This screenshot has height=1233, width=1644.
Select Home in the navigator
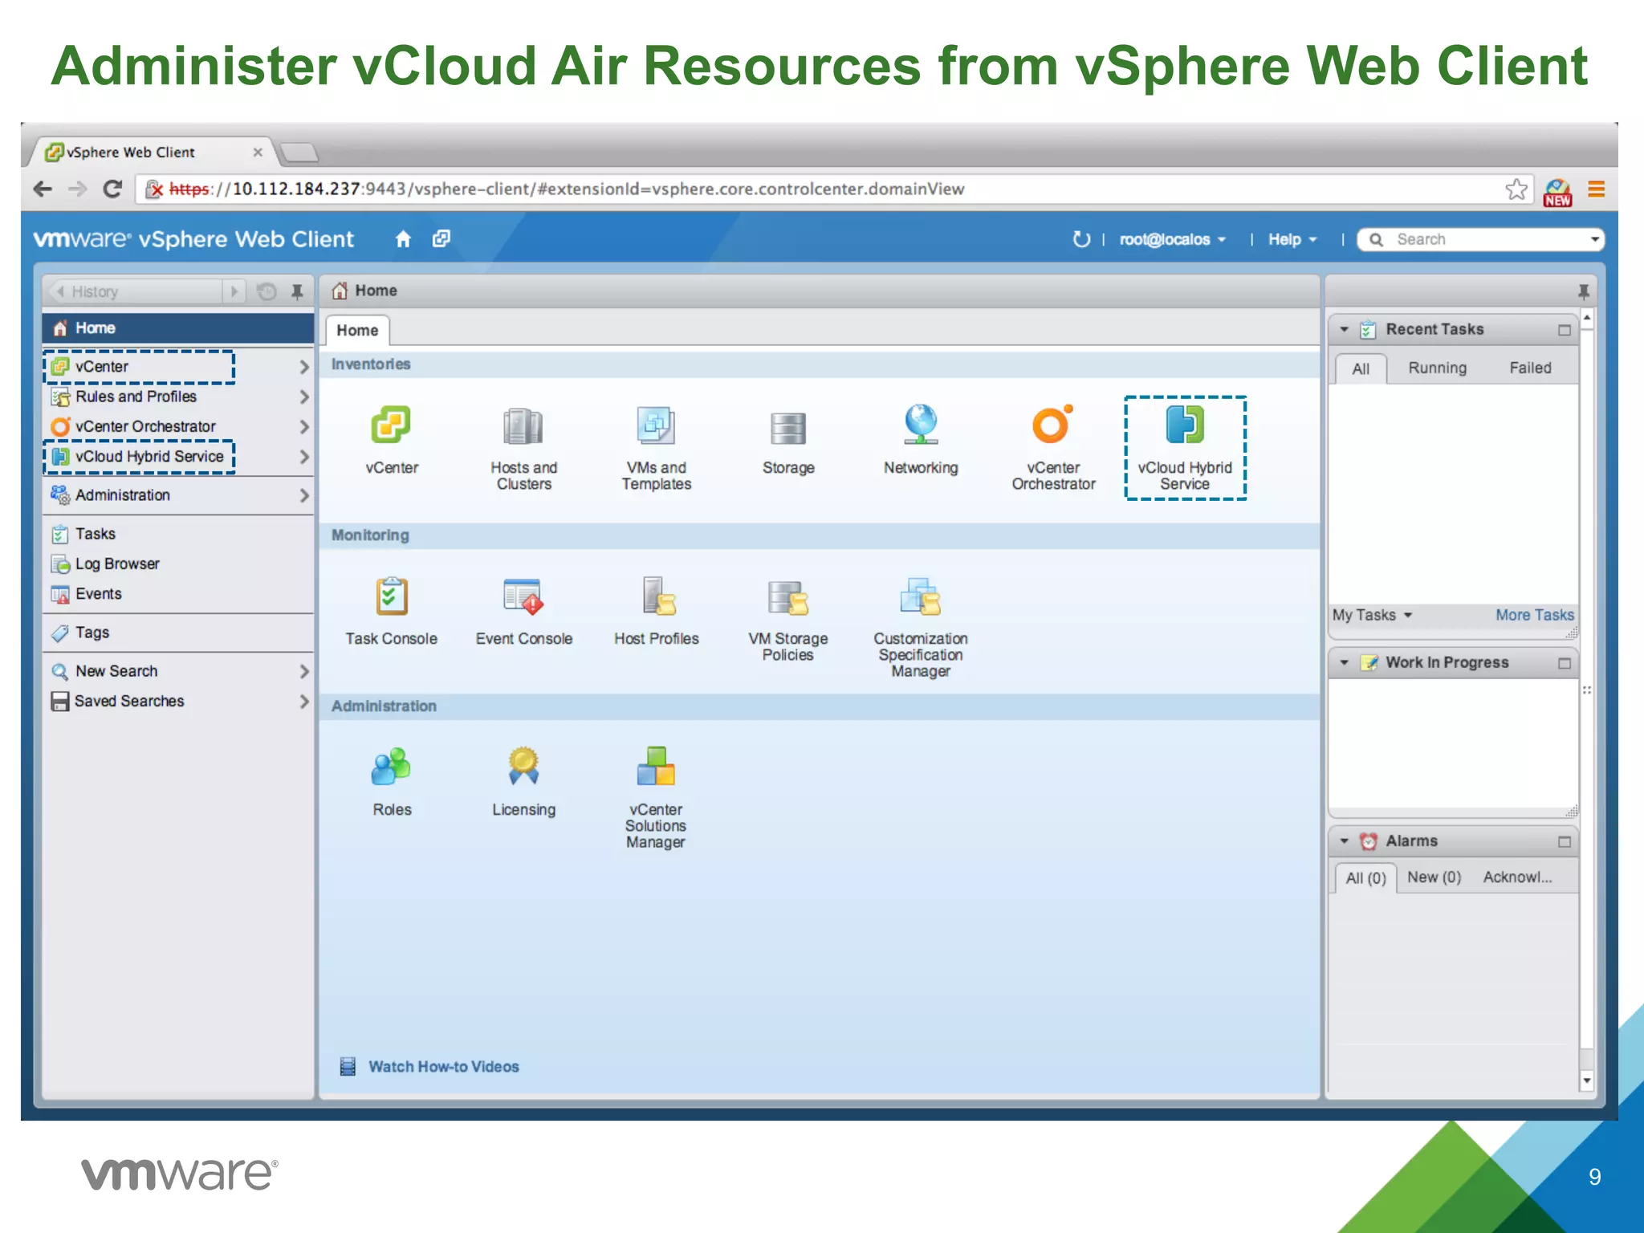pos(178,328)
